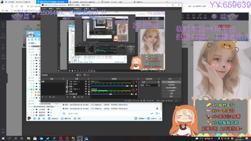The height and width of the screenshot is (141, 251).
Task: Open the Audio Mixer dock options arrow
Action: coord(138,79)
